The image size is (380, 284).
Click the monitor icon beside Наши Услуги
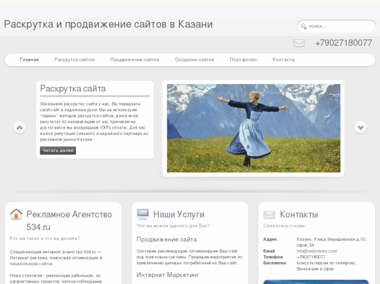143,214
